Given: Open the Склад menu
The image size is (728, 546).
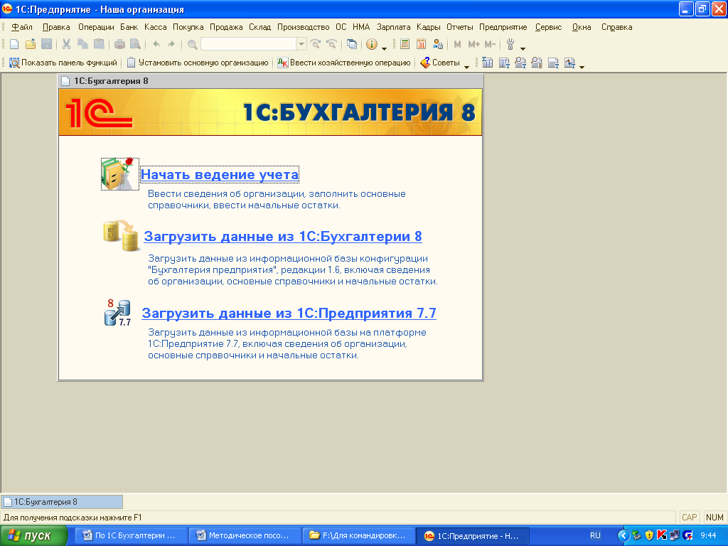Looking at the screenshot, I should [x=260, y=27].
